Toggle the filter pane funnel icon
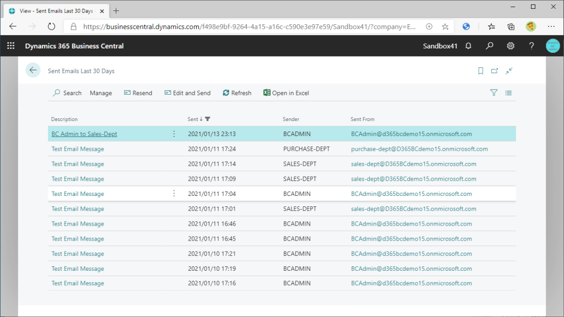The width and height of the screenshot is (564, 317). click(494, 92)
